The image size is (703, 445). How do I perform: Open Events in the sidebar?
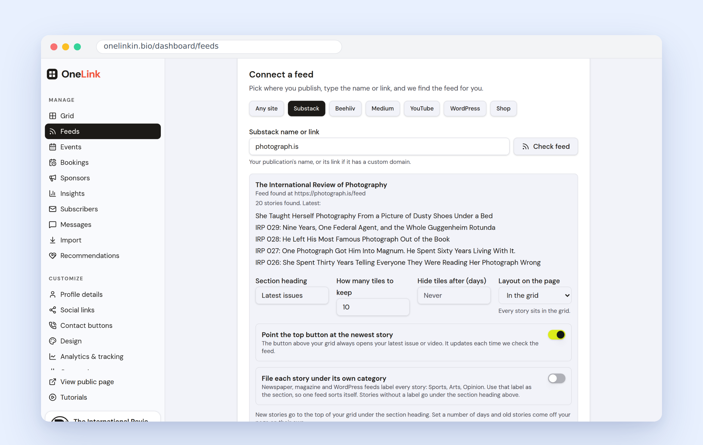(103, 147)
